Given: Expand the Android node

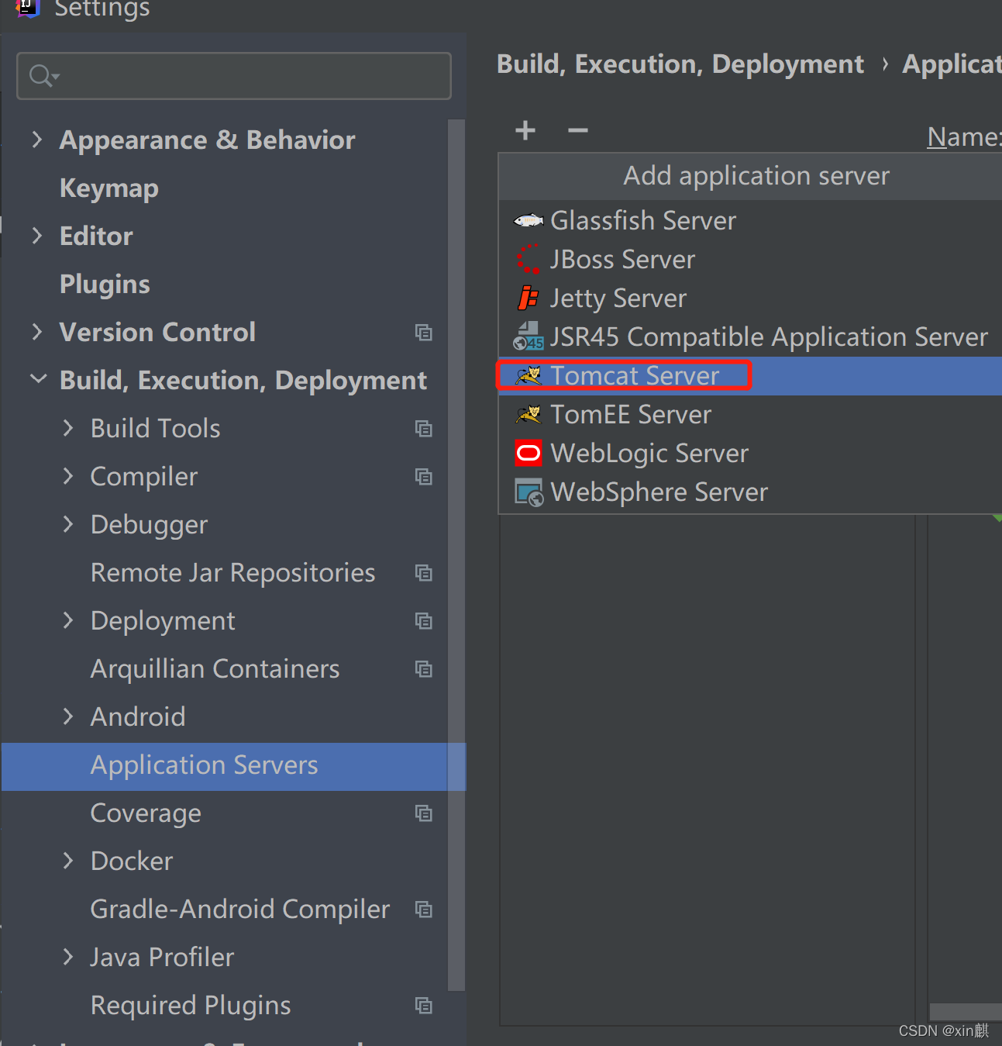Looking at the screenshot, I should click(68, 716).
